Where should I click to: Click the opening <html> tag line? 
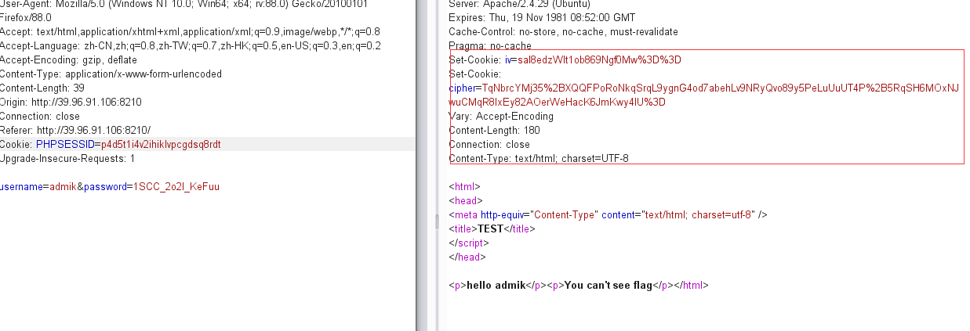(x=464, y=187)
